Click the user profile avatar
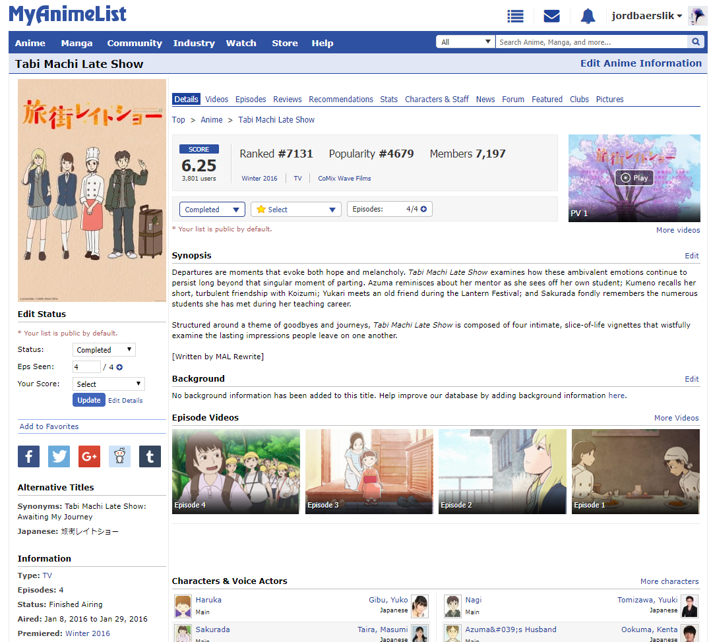Image resolution: width=709 pixels, height=642 pixels. point(696,16)
